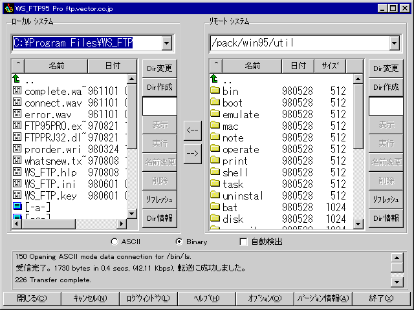Click the FTP95PRO.ex~ file icon
Viewport: 414px width, 310px height.
17,125
